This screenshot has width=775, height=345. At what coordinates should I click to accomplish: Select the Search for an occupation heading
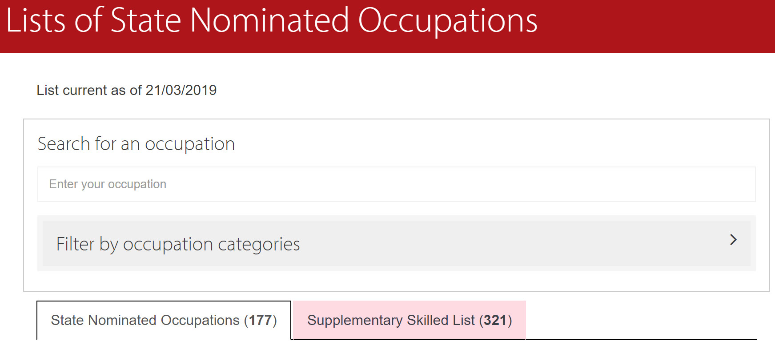pos(136,144)
